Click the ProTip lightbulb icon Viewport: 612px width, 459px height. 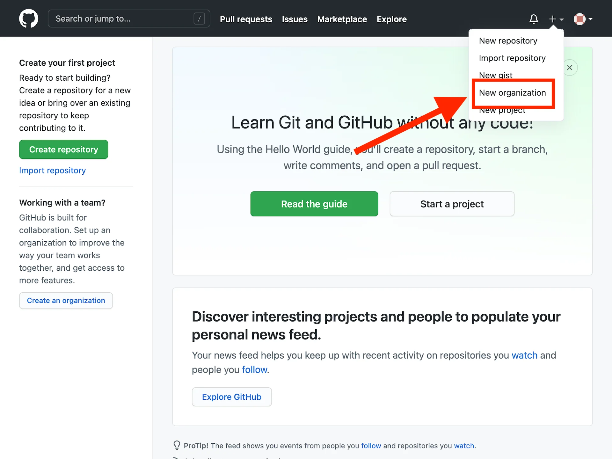(177, 445)
